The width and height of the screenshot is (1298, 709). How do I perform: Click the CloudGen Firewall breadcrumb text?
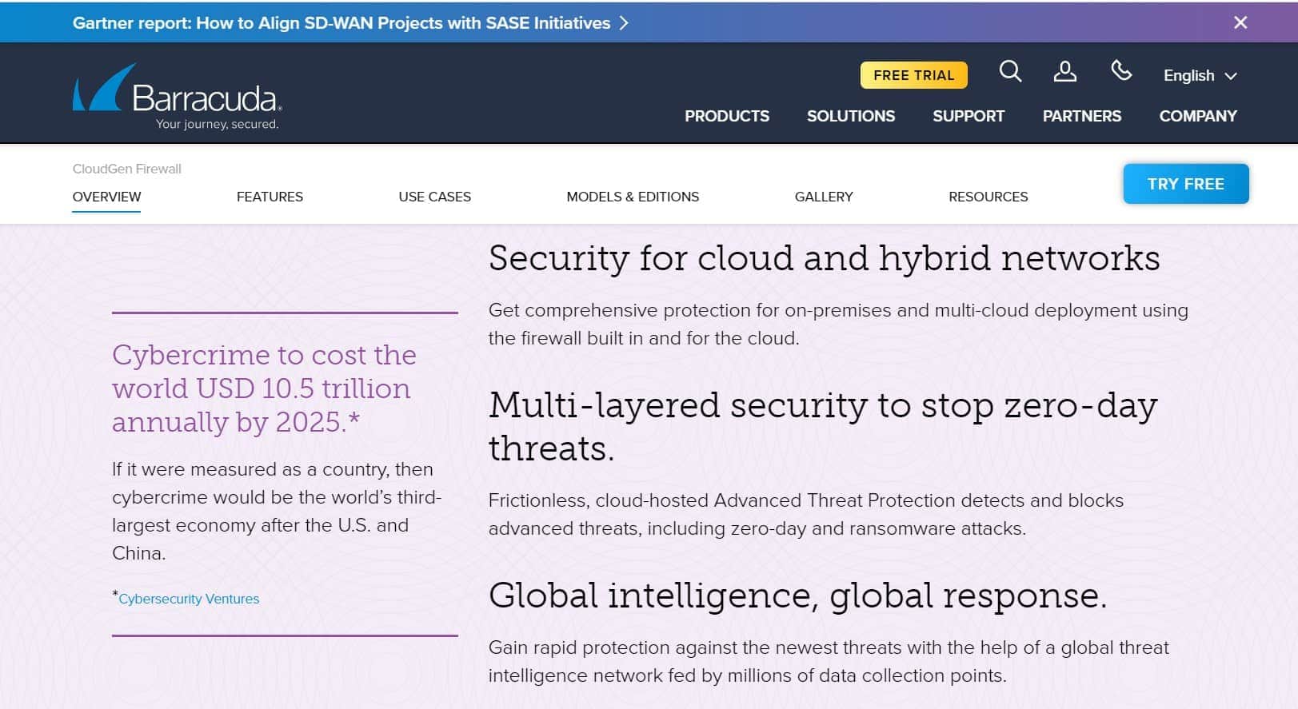pyautogui.click(x=126, y=169)
